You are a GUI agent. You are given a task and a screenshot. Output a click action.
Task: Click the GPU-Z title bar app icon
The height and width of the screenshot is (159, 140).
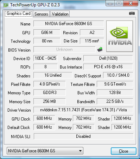coord(6,5)
